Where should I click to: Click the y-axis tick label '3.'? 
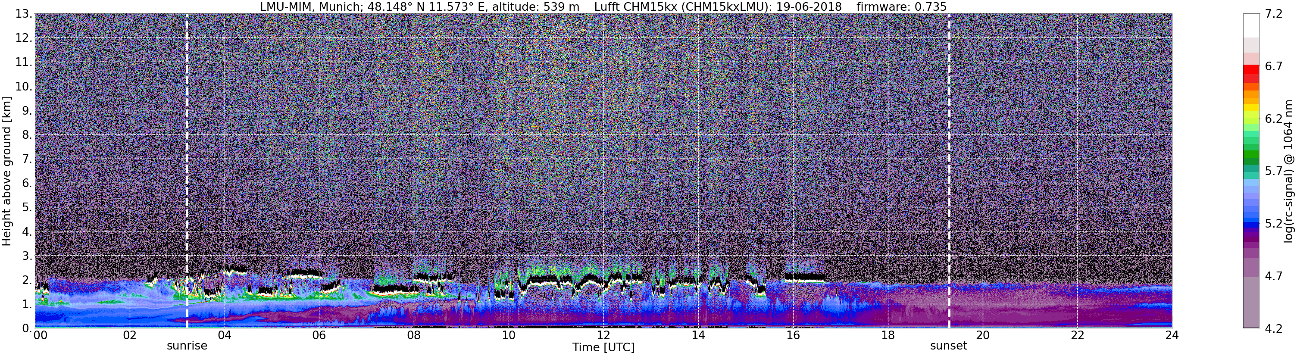pos(27,256)
